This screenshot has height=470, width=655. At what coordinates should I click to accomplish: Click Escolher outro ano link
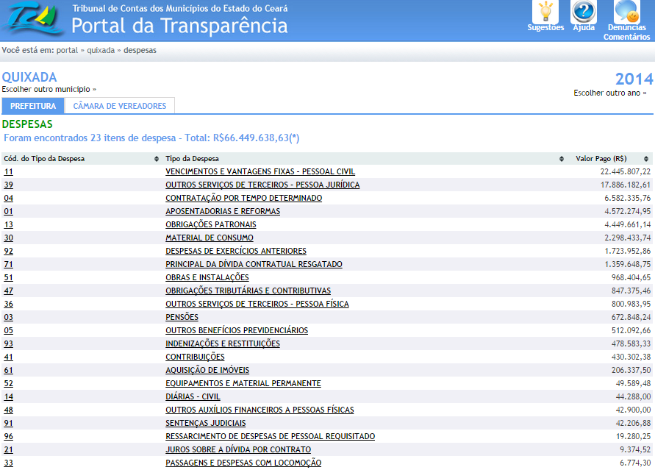click(610, 93)
